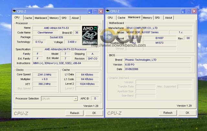Select CPU tab in left CPU-Z window
Viewport: 207px width, 131px height.
coord(17,17)
